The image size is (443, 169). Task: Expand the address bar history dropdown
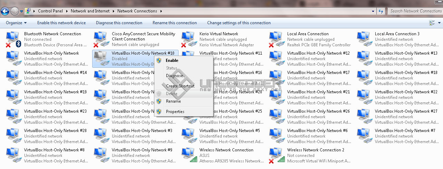(x=373, y=11)
